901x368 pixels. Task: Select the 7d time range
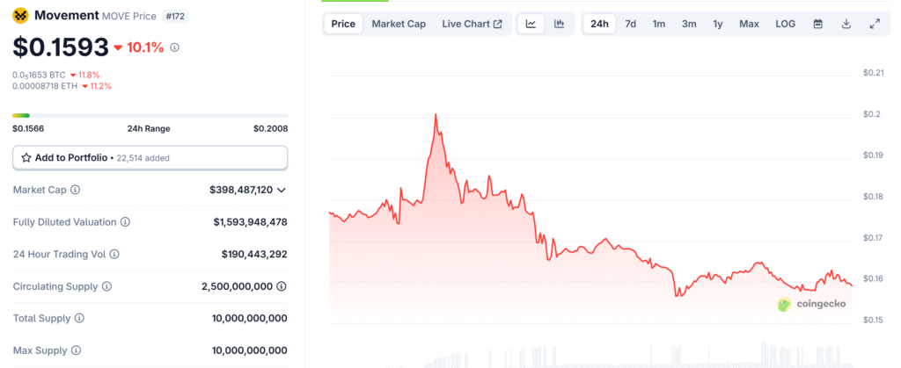pos(630,24)
